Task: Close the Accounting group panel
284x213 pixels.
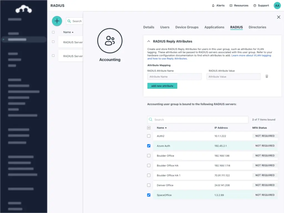Action: pos(278,17)
